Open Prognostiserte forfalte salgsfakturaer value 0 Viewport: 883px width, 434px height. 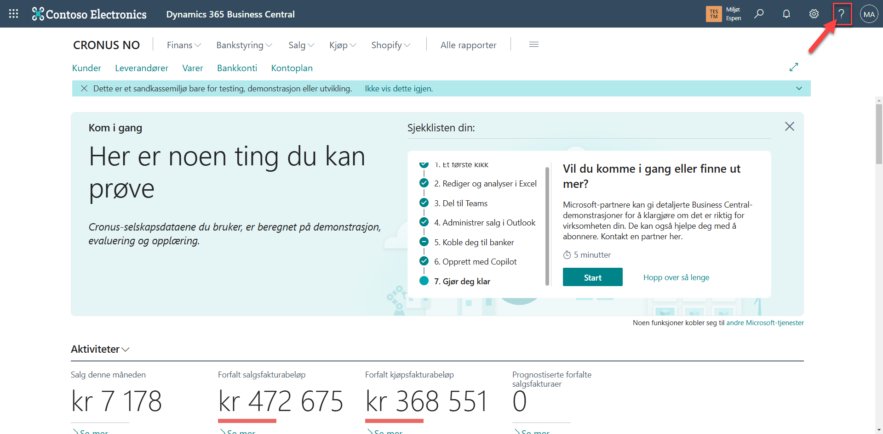[x=520, y=401]
